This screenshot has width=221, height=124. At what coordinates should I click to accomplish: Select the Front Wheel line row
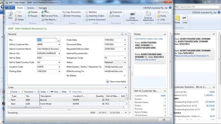click(x=66, y=104)
